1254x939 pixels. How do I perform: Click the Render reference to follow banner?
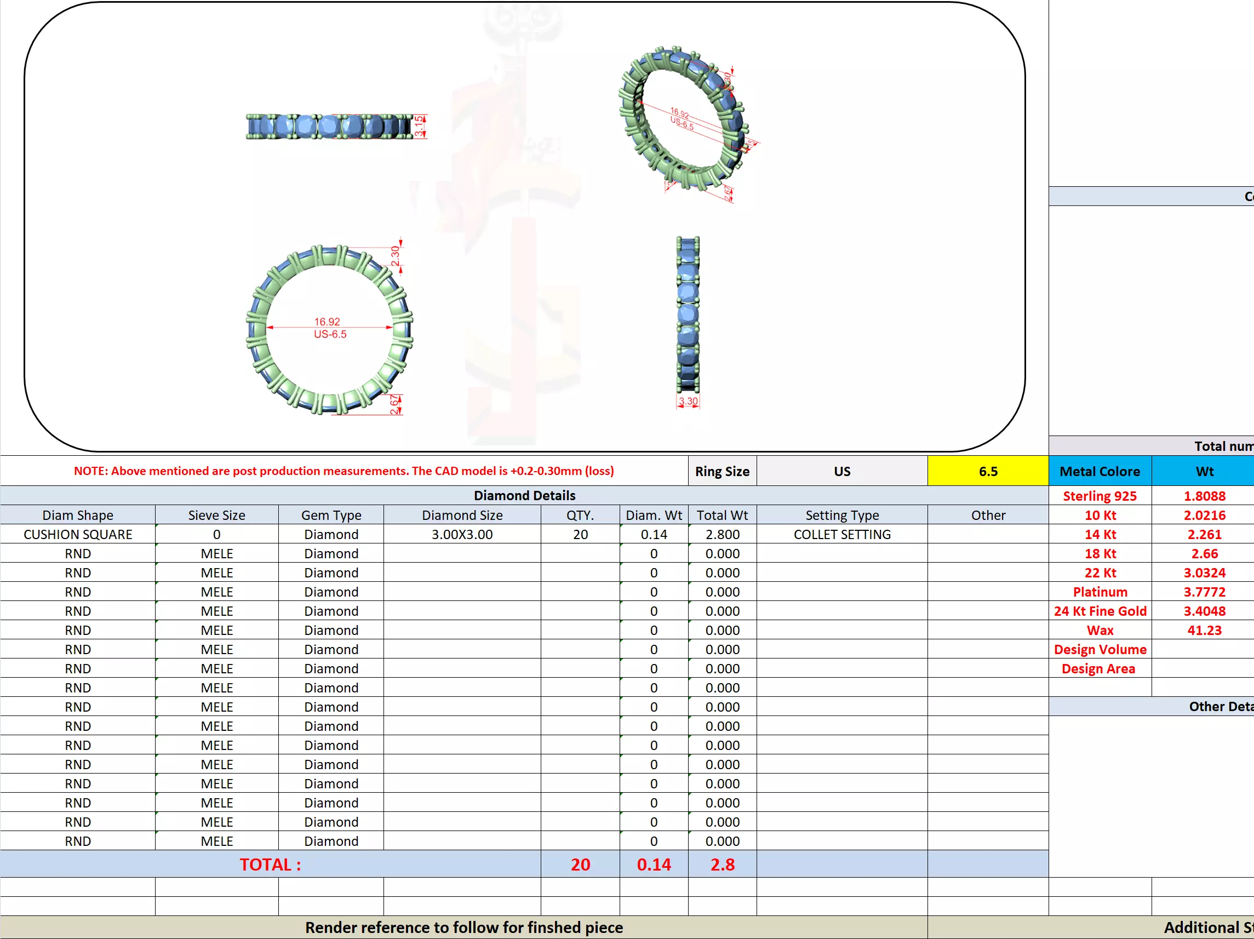463,927
